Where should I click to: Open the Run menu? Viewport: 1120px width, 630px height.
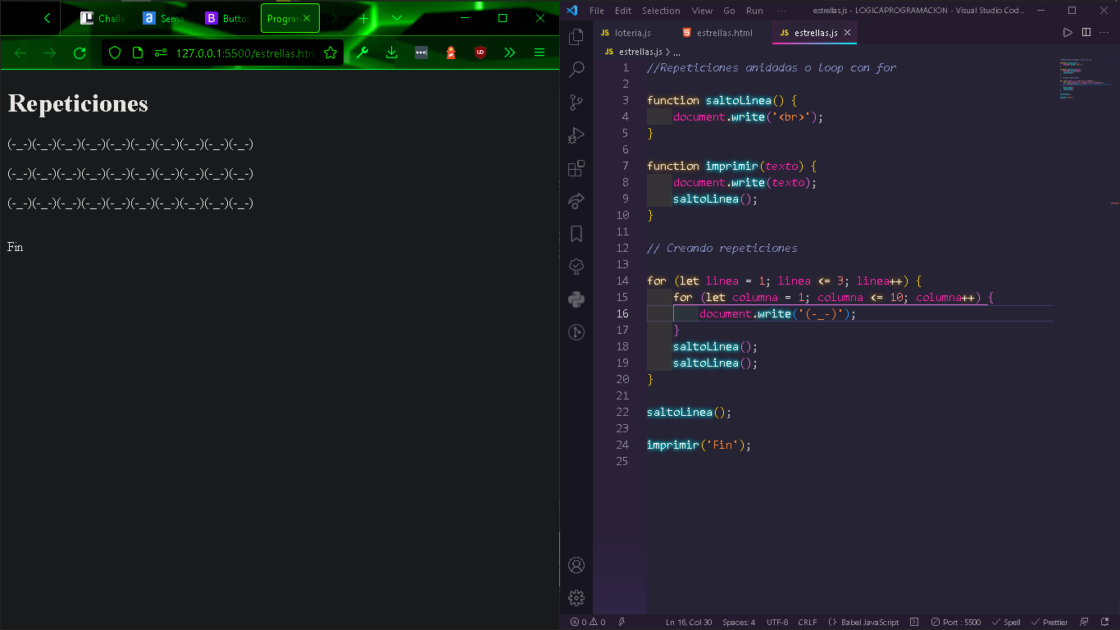pyautogui.click(x=754, y=11)
